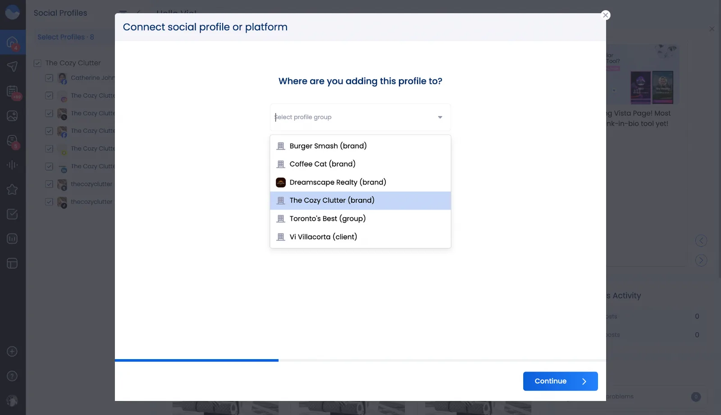Open the Calendar icon with +99 badge
The height and width of the screenshot is (415, 721).
pyautogui.click(x=12, y=91)
